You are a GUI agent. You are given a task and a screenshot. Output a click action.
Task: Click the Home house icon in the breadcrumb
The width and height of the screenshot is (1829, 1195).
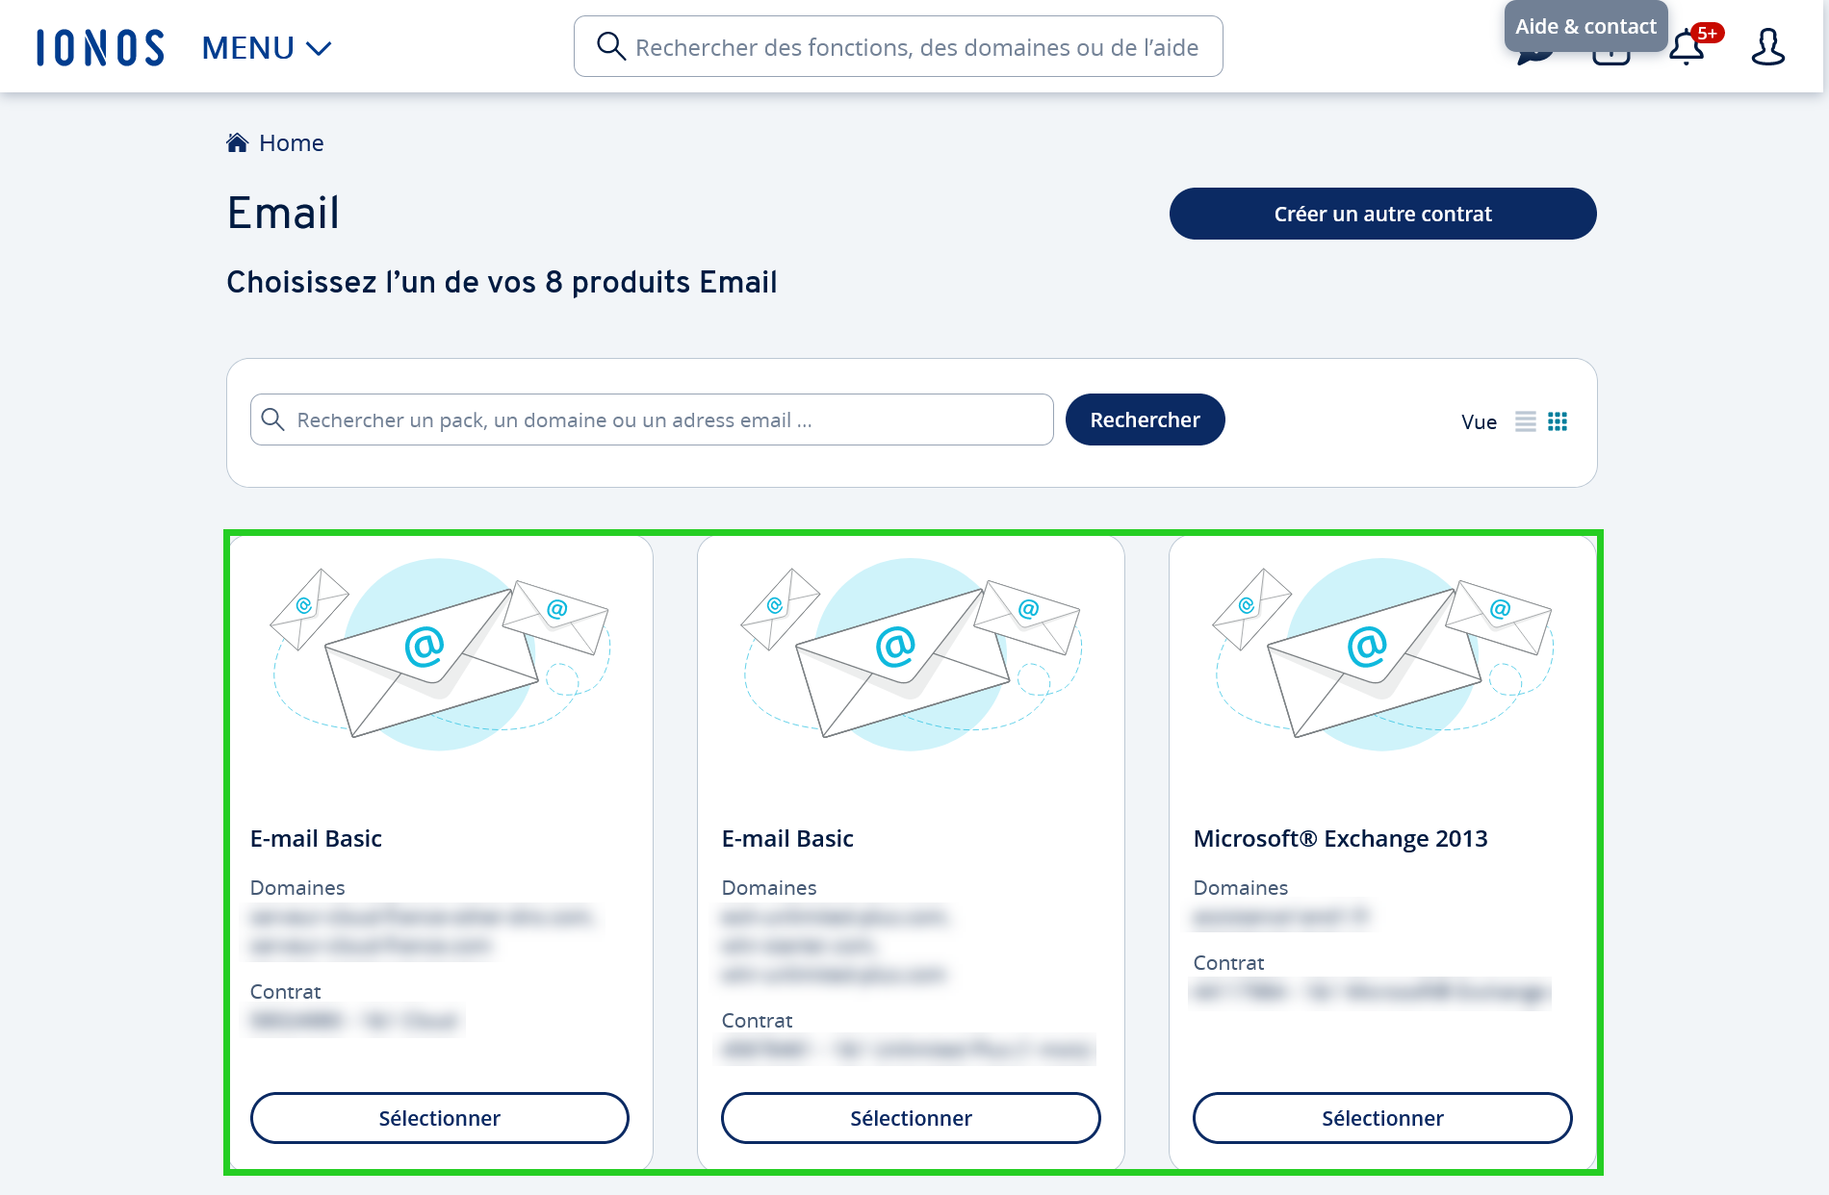pos(237,142)
